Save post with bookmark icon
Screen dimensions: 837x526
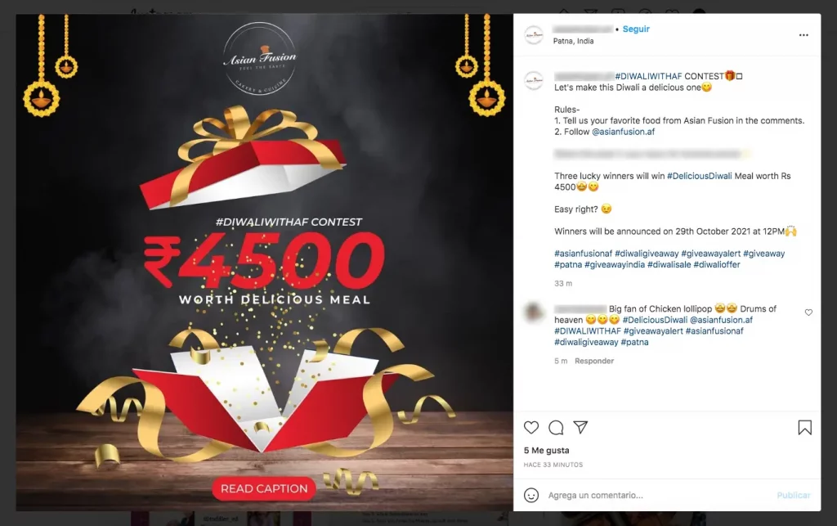pos(804,427)
